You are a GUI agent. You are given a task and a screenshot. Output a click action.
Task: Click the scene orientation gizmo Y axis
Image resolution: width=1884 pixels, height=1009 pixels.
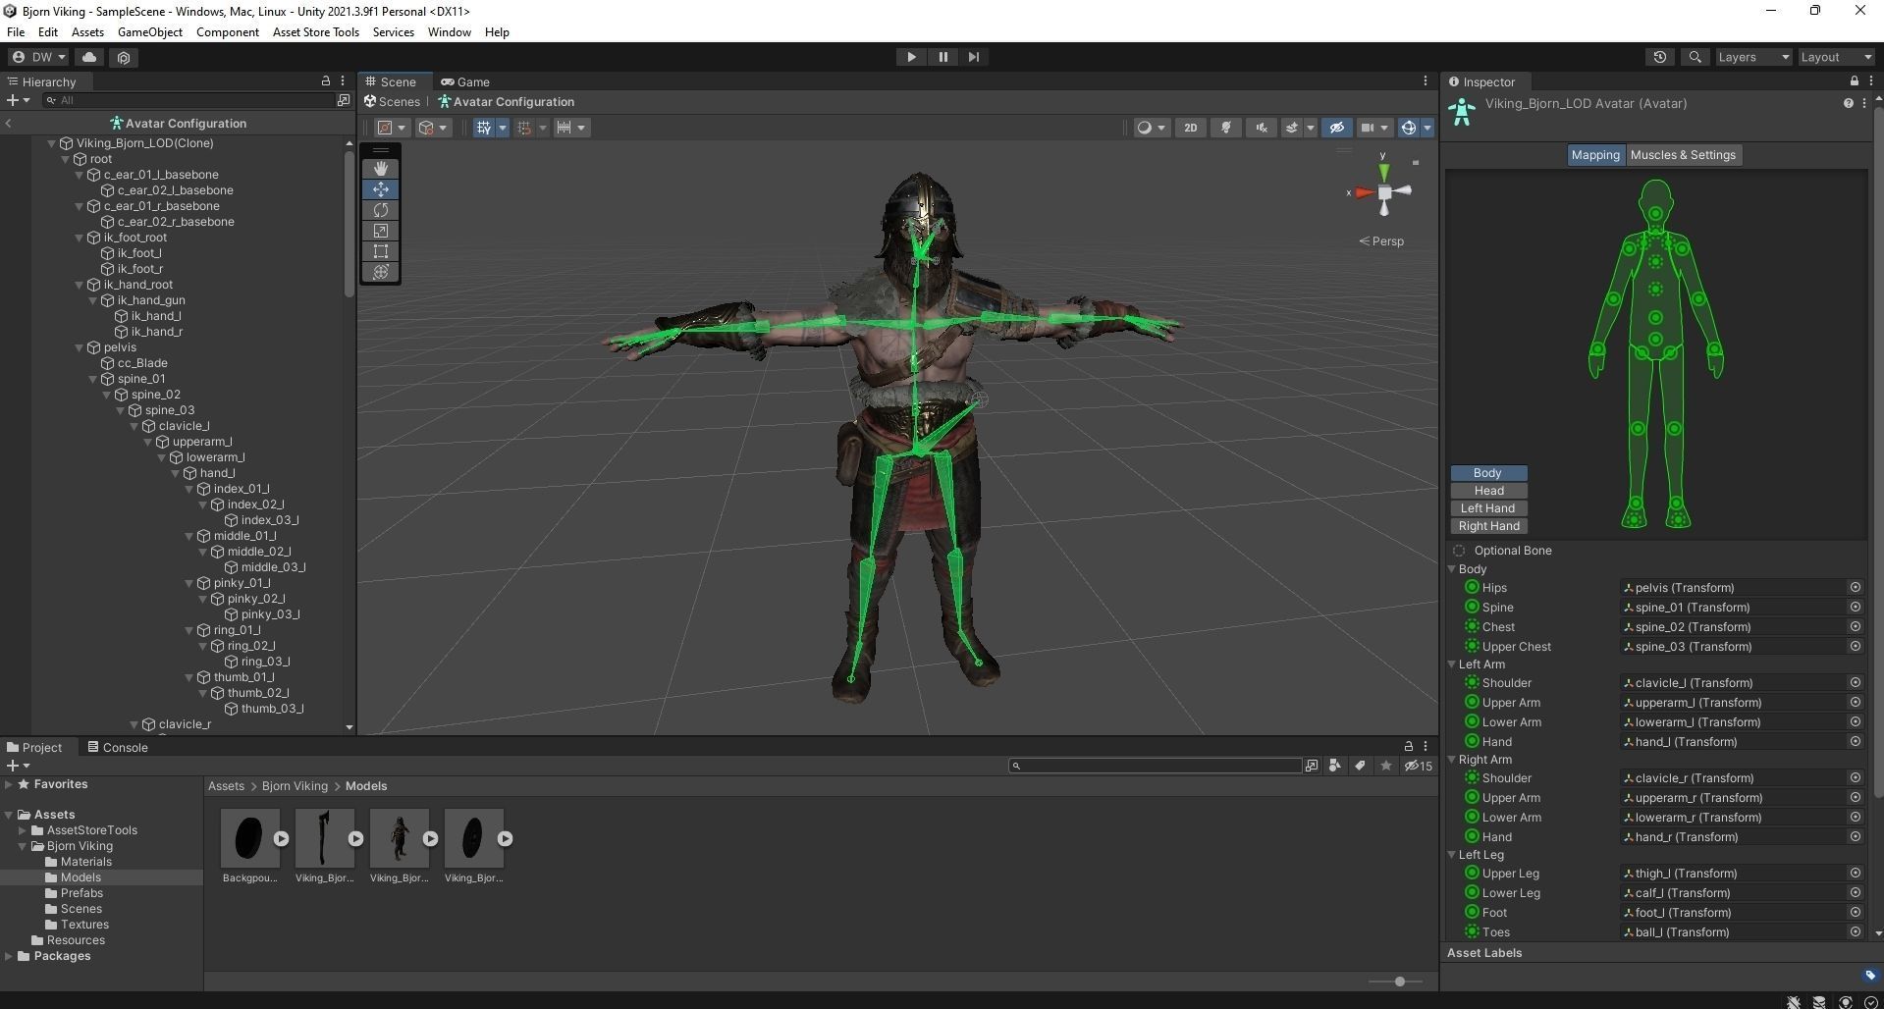tap(1383, 172)
